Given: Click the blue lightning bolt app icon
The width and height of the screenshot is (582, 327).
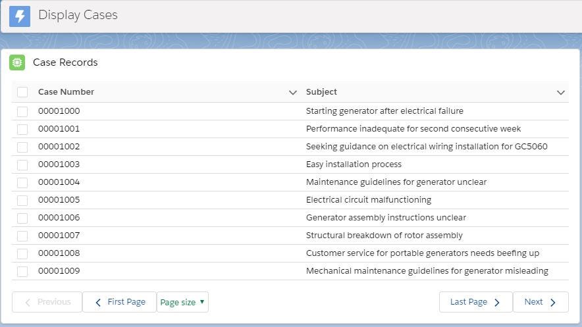Looking at the screenshot, I should [x=20, y=16].
